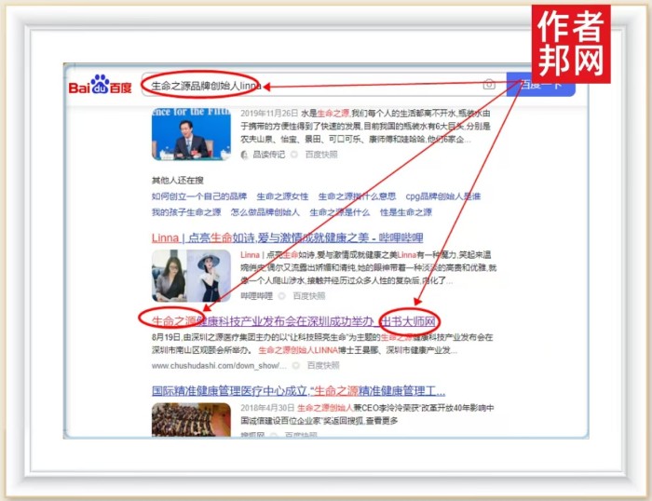Open 百度快照 next to 品读传记

(321, 155)
